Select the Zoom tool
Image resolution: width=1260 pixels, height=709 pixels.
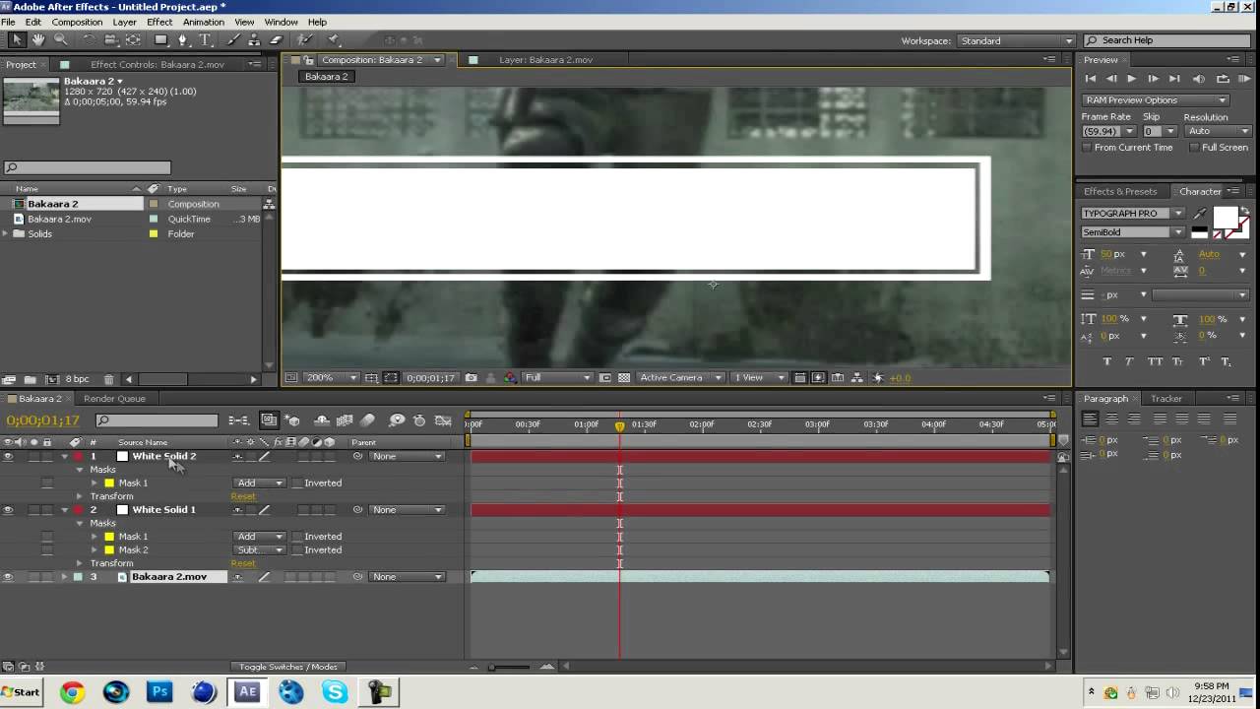61,40
